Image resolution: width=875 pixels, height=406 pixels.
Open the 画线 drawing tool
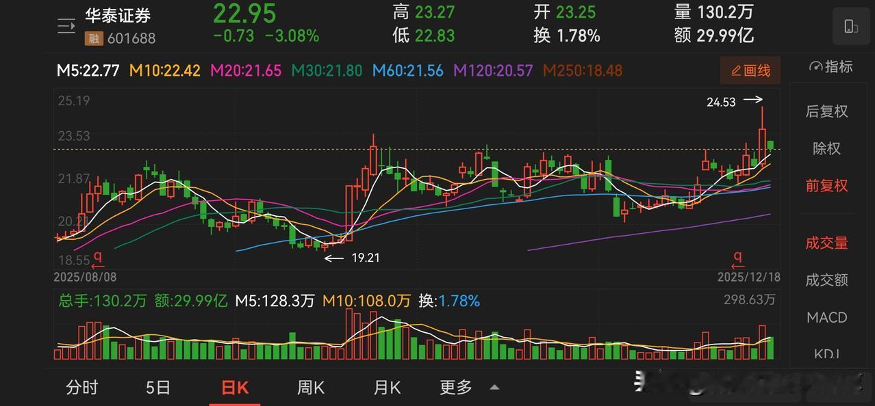coord(750,70)
